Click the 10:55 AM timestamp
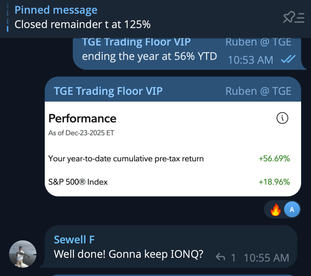Screen dimensions: 311x276 click(266, 258)
